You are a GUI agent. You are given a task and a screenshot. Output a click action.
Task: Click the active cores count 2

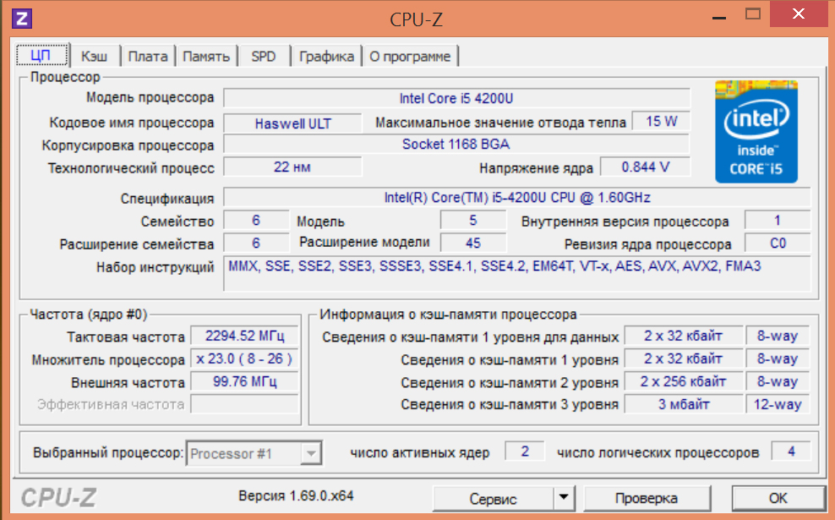coord(525,452)
